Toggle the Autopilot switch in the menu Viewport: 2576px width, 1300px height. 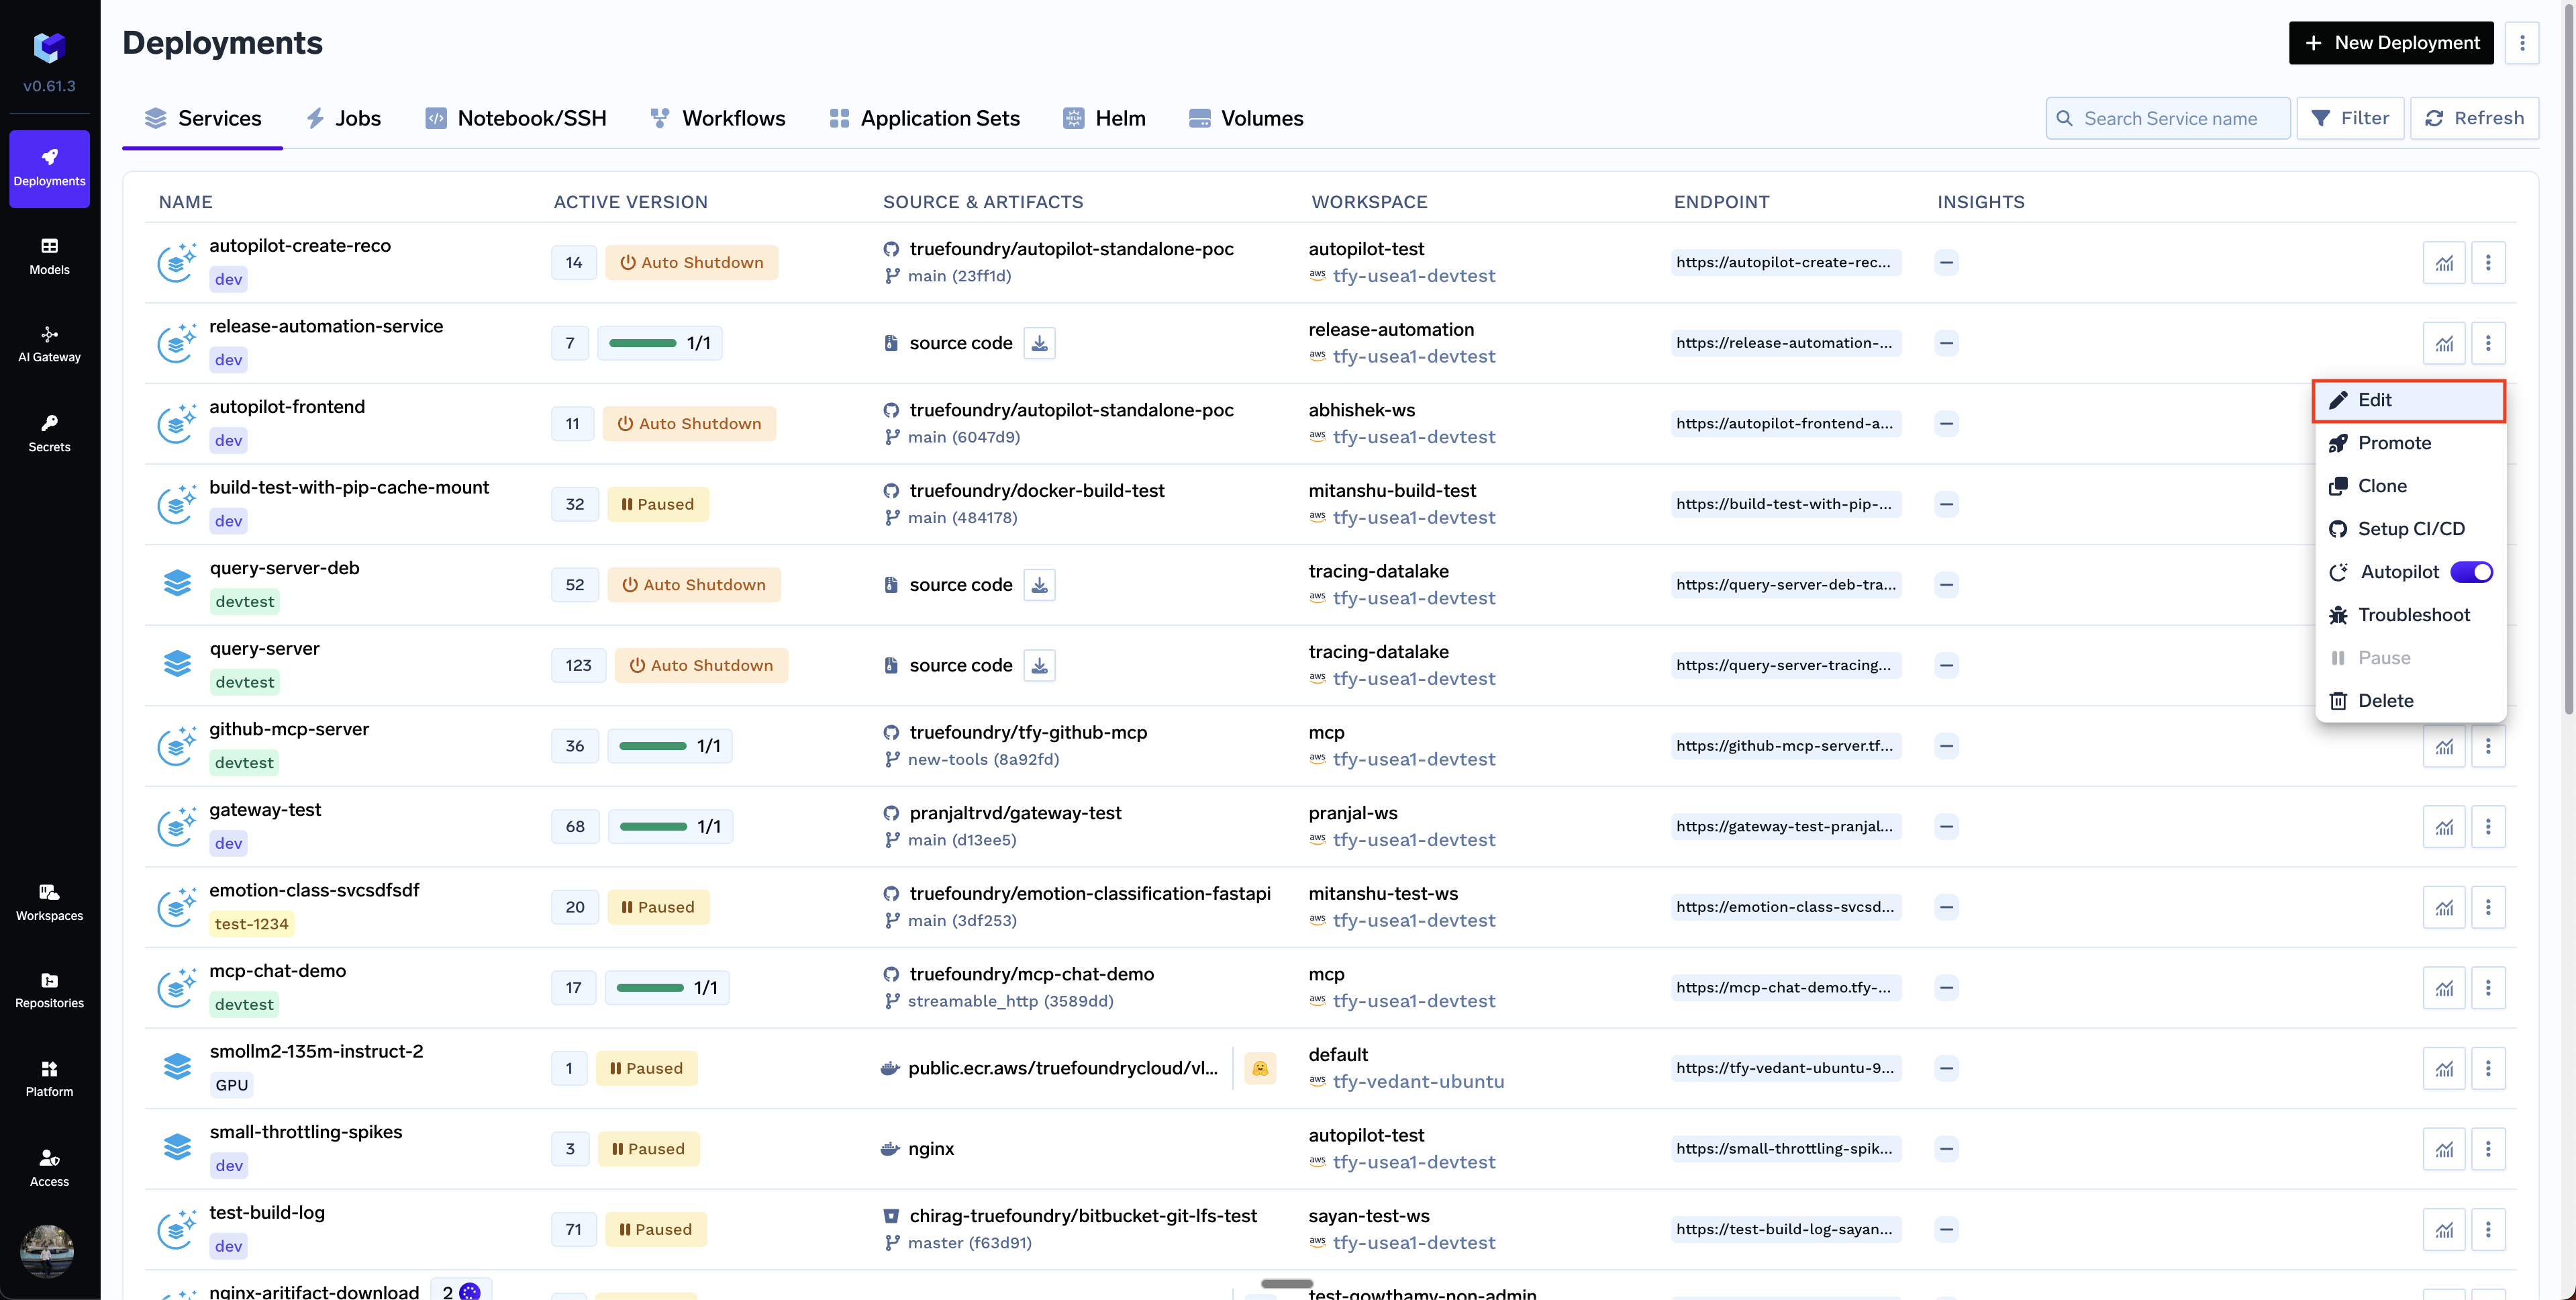point(2471,571)
